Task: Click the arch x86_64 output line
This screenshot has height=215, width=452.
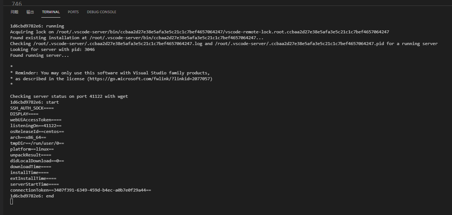Action: 27,137
